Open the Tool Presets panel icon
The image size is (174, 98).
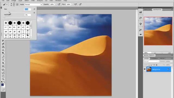coord(141,30)
